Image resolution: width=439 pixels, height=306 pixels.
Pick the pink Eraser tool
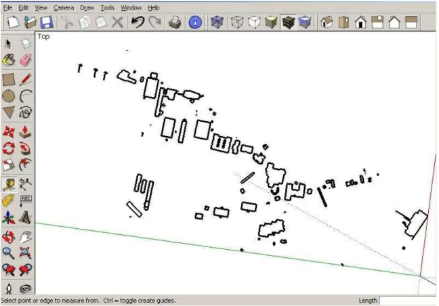click(26, 60)
